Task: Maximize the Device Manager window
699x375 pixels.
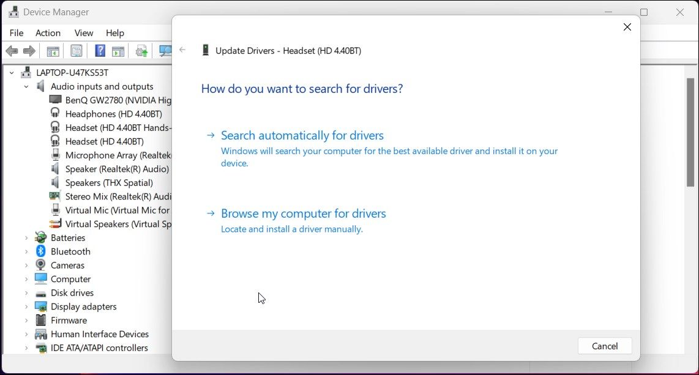Action: 644,12
